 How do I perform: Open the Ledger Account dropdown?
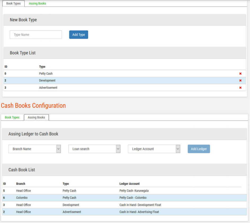pyautogui.click(x=154, y=149)
